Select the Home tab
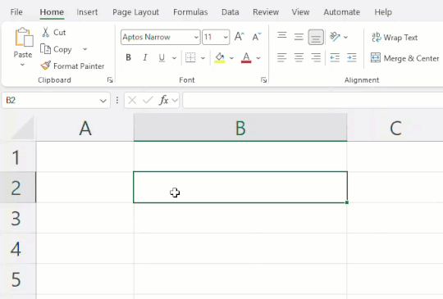This screenshot has width=443, height=299. click(x=52, y=12)
